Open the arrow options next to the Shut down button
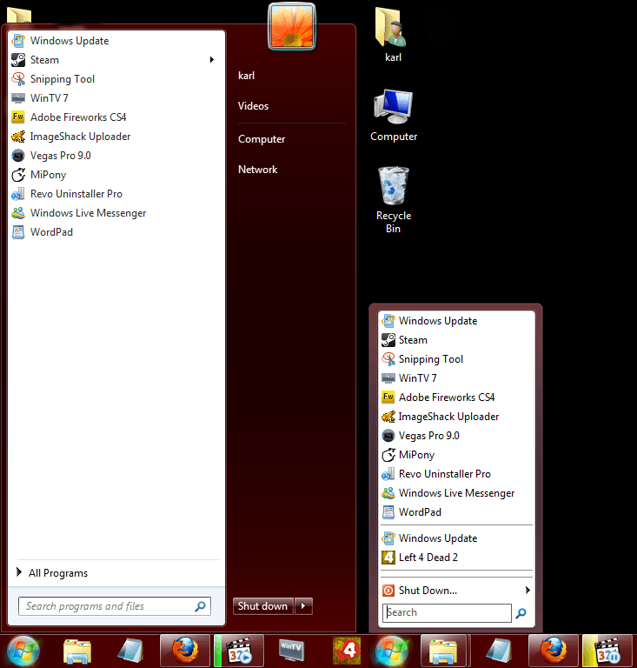 [303, 605]
